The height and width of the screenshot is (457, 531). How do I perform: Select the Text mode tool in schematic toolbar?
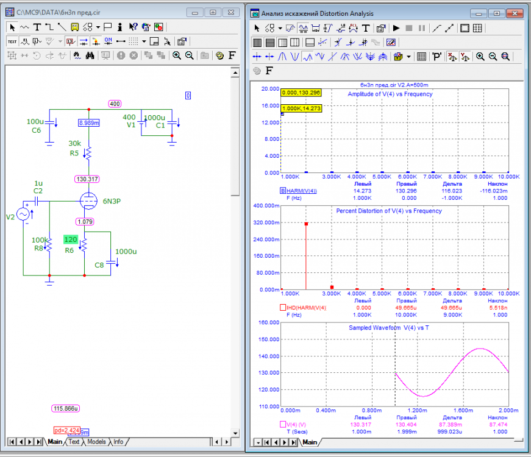click(x=37, y=27)
